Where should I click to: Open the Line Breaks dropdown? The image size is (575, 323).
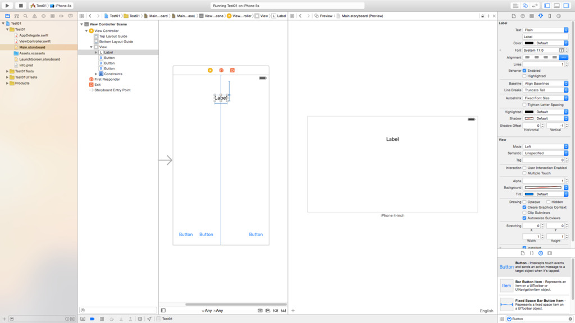click(545, 90)
